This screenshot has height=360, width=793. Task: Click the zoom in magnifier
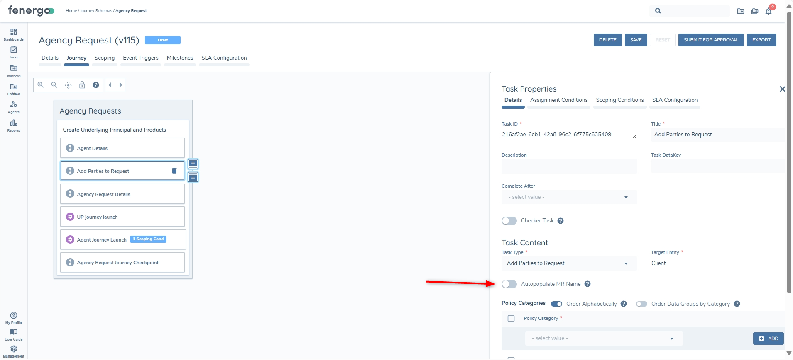pos(41,85)
